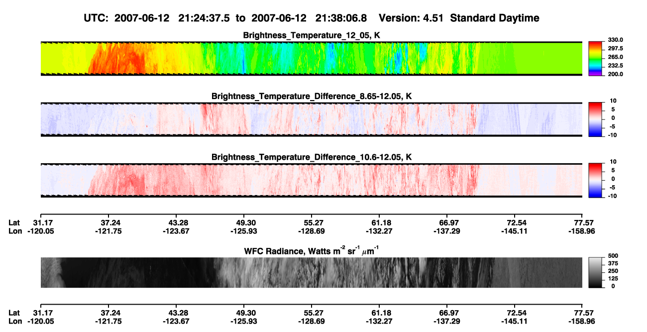Click the 265.0 colorbar tick label
Image resolution: width=647 pixels, height=332 pixels.
[616, 57]
